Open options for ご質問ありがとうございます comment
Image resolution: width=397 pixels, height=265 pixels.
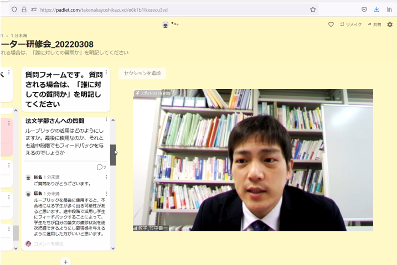click(x=106, y=177)
